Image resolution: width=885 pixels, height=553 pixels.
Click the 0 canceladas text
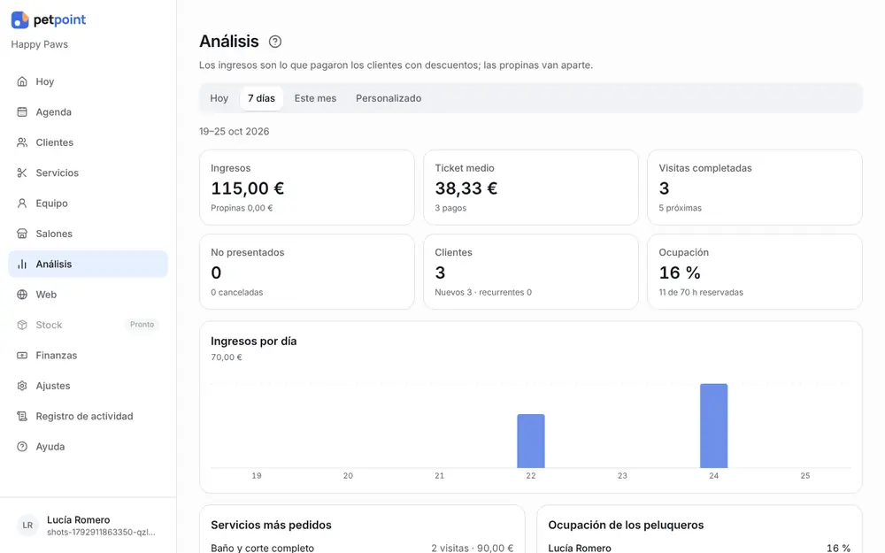point(236,292)
